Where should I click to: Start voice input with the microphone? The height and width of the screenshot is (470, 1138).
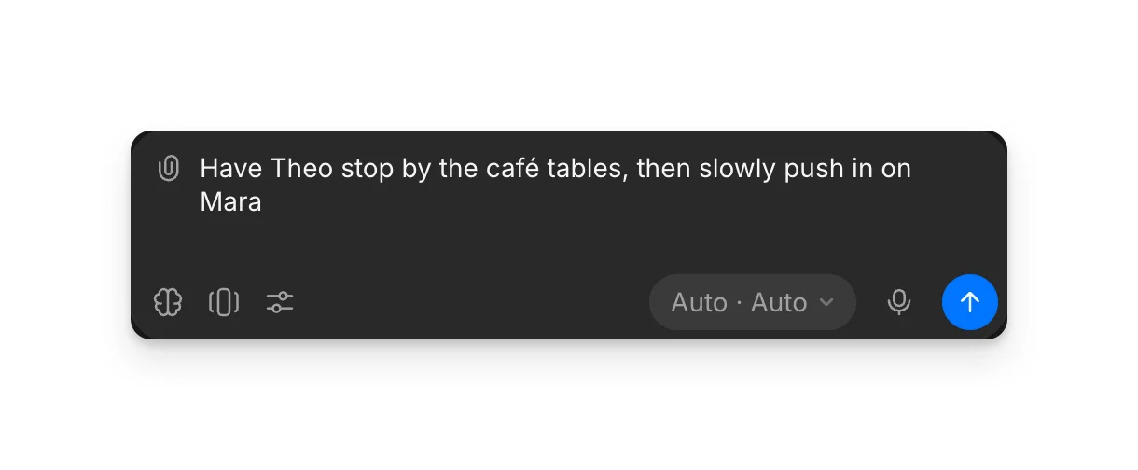point(899,302)
